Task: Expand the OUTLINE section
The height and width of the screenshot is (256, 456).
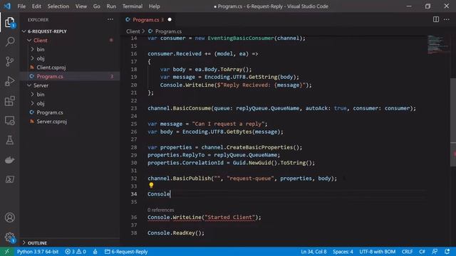Action: 70,242
